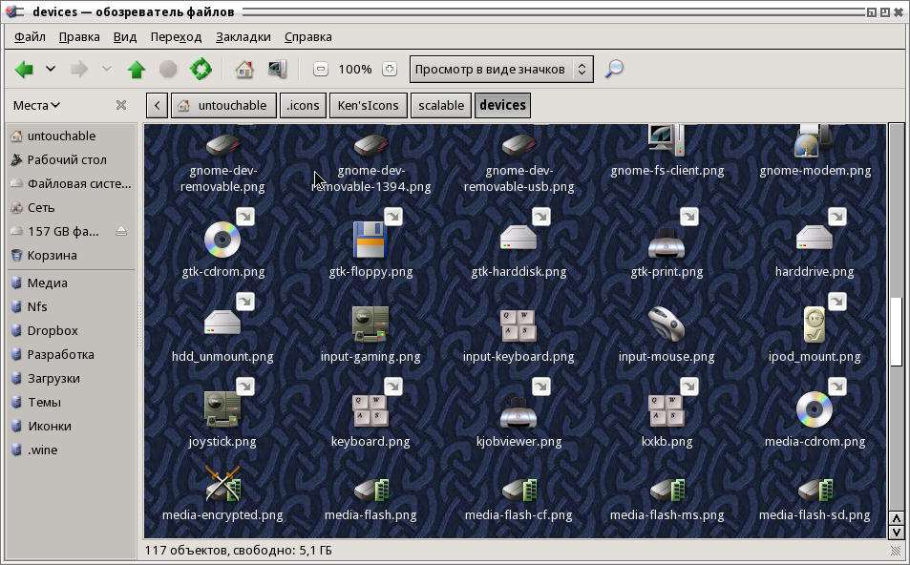Click the vertical scrollbar thumb
This screenshot has height=565, width=910.
click(897, 331)
